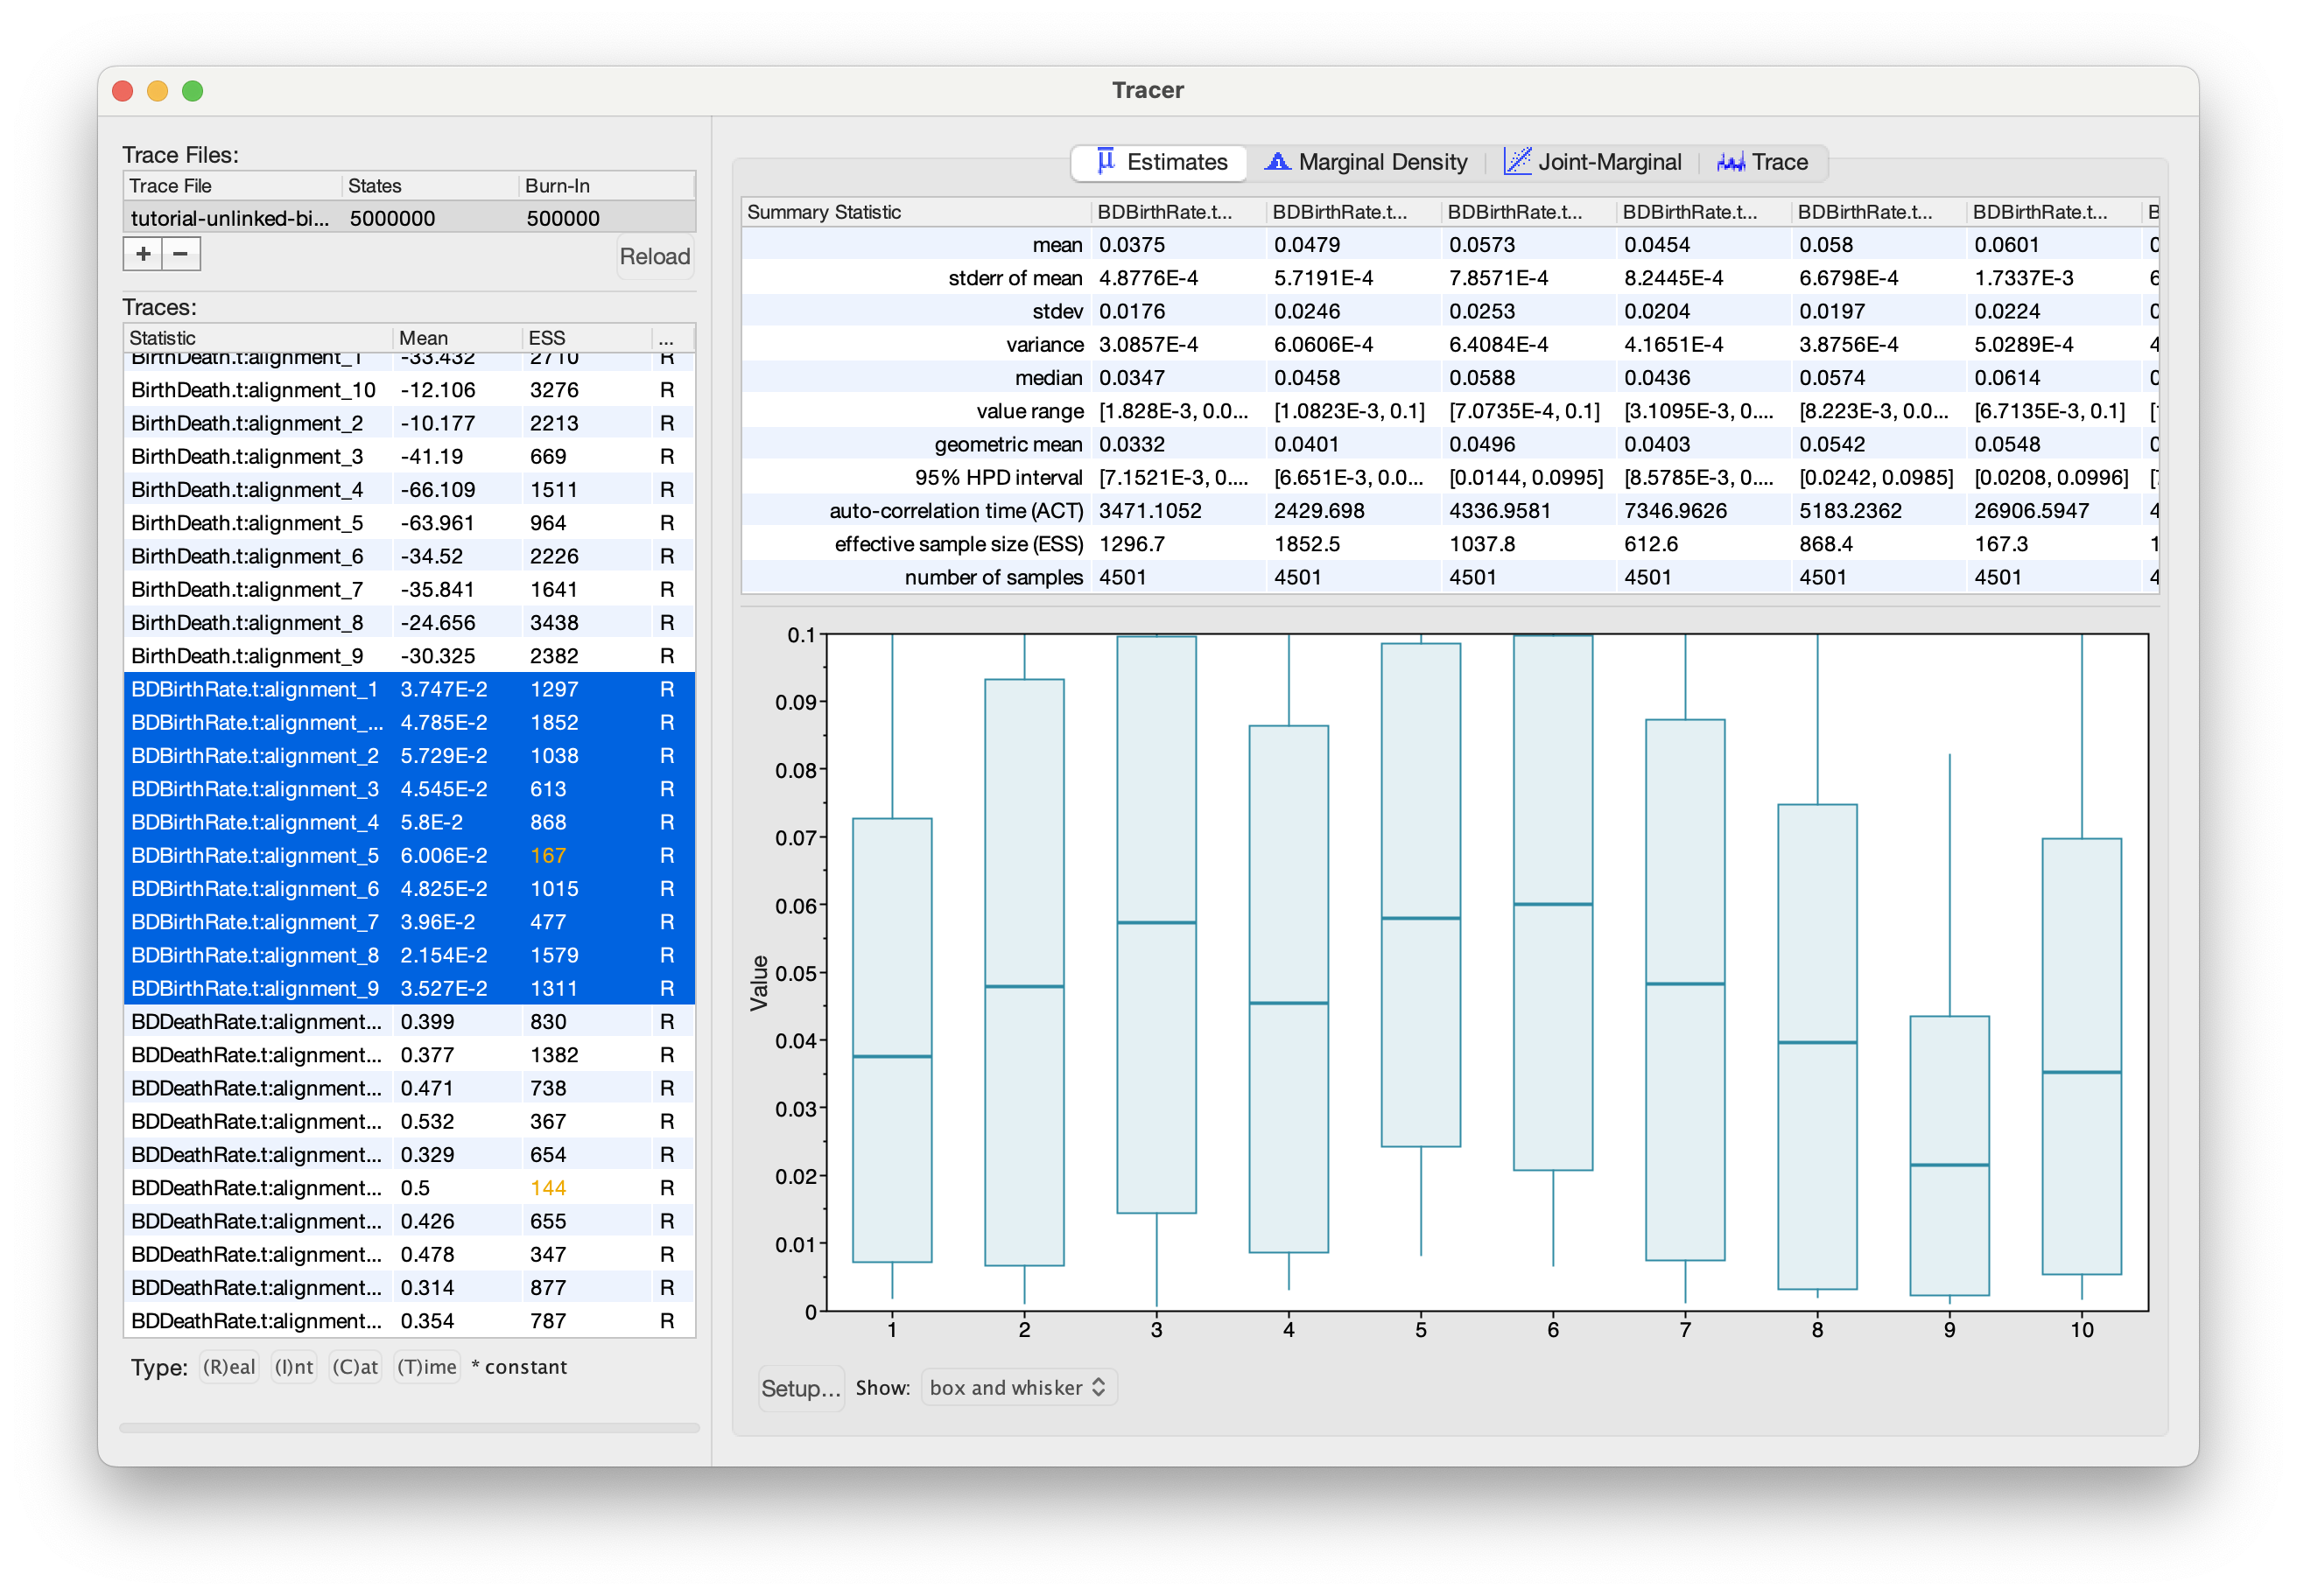Select the BirthDeath.t:alignment_5 trace

[x=409, y=523]
